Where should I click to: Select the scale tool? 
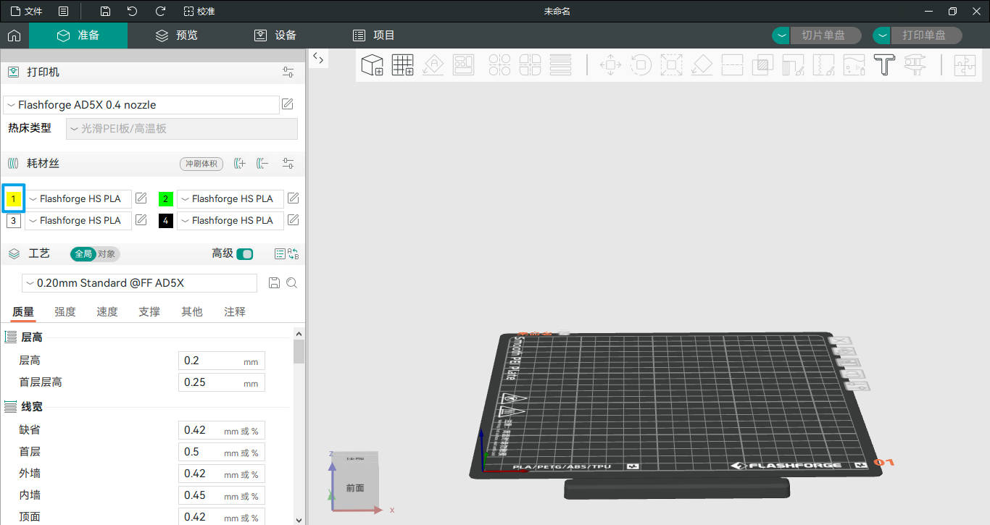click(x=671, y=65)
